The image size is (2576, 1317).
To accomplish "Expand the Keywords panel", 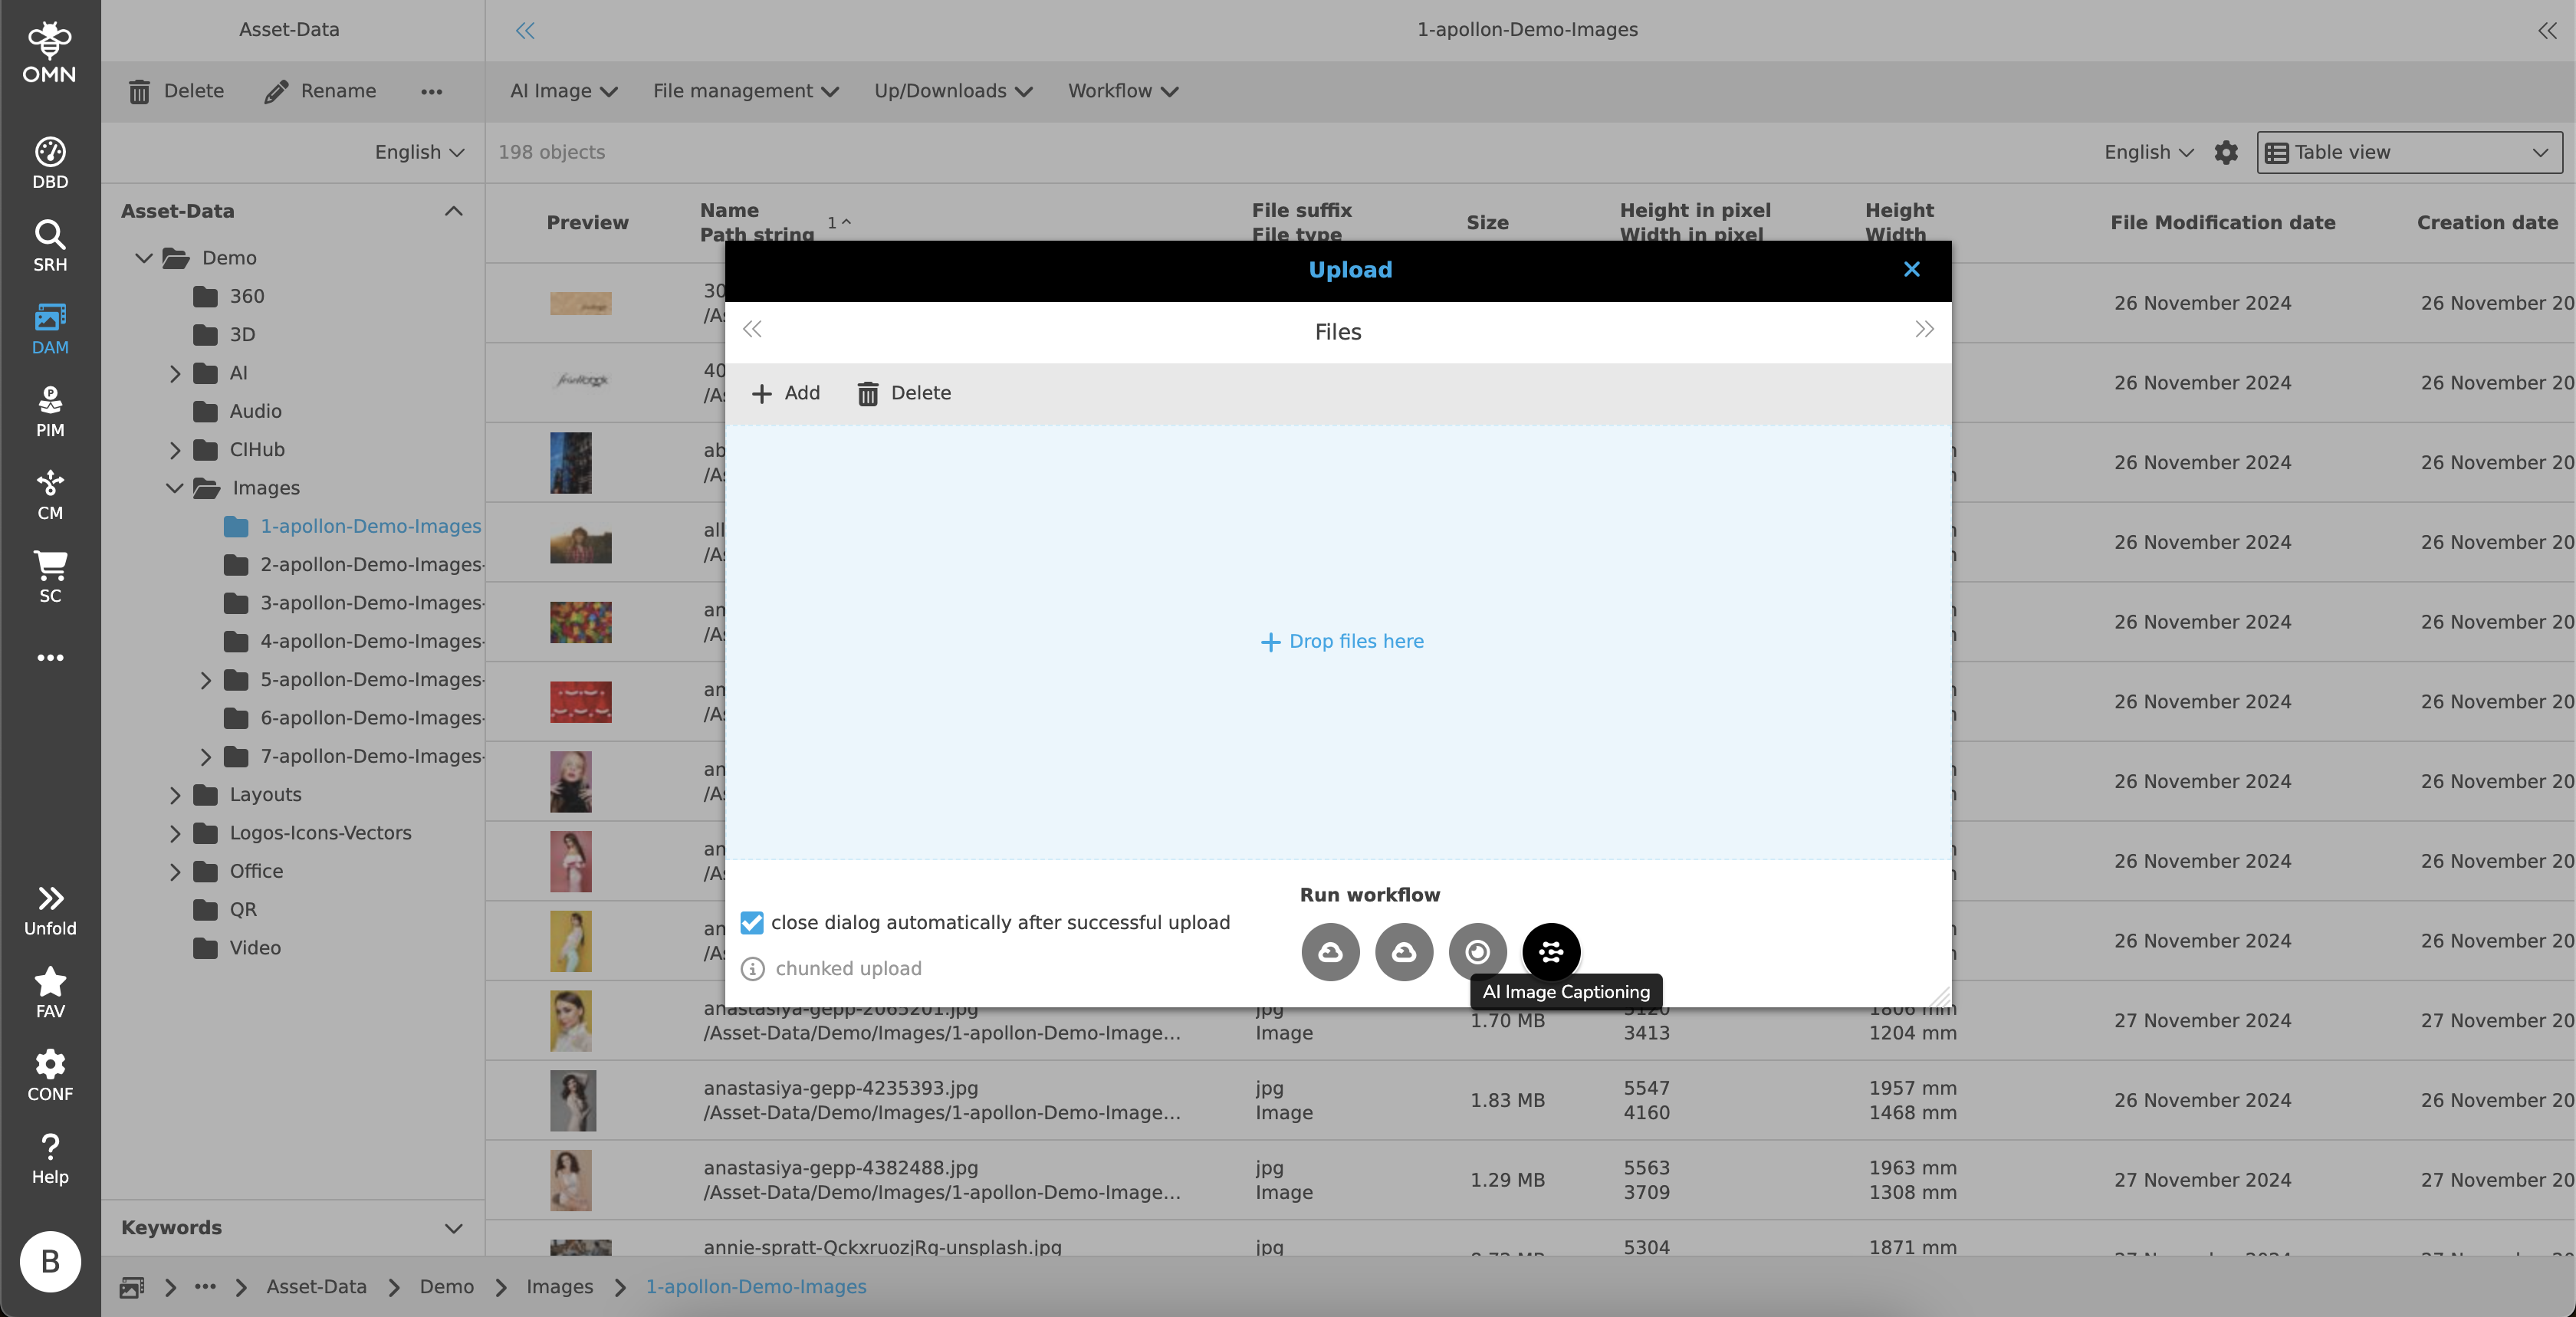I will 453,1227.
